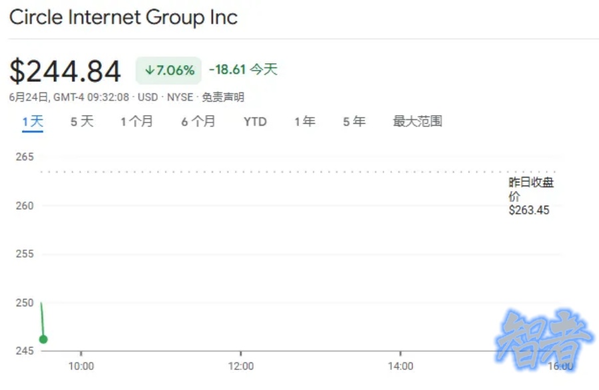Click the -18.61 今天 change text
Image resolution: width=599 pixels, height=390 pixels.
click(243, 69)
